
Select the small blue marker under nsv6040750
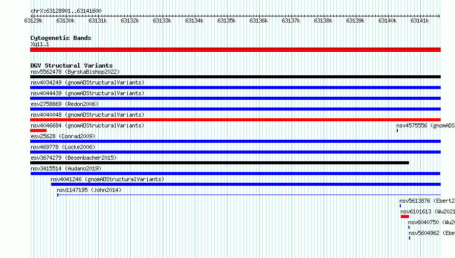[409, 227]
